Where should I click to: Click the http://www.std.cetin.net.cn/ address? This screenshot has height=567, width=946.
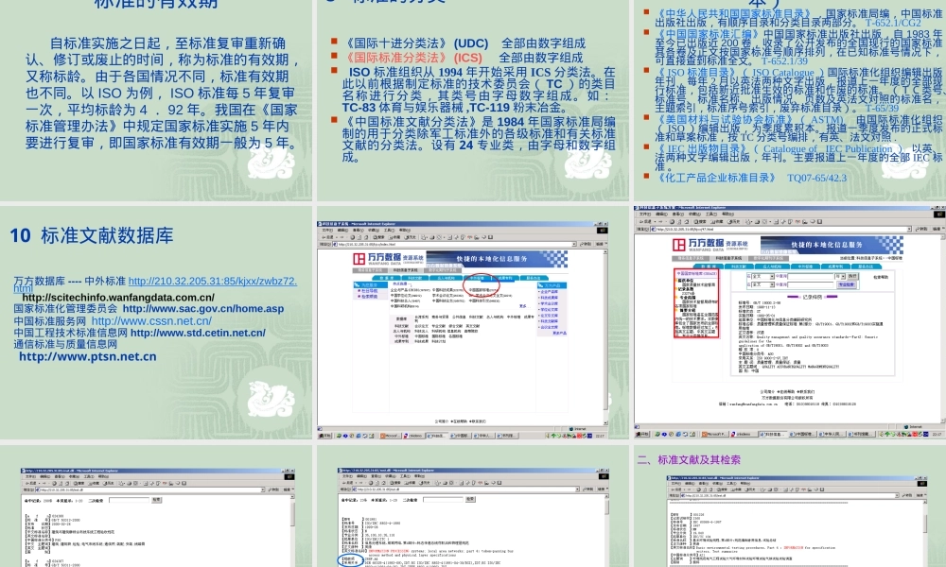point(198,333)
